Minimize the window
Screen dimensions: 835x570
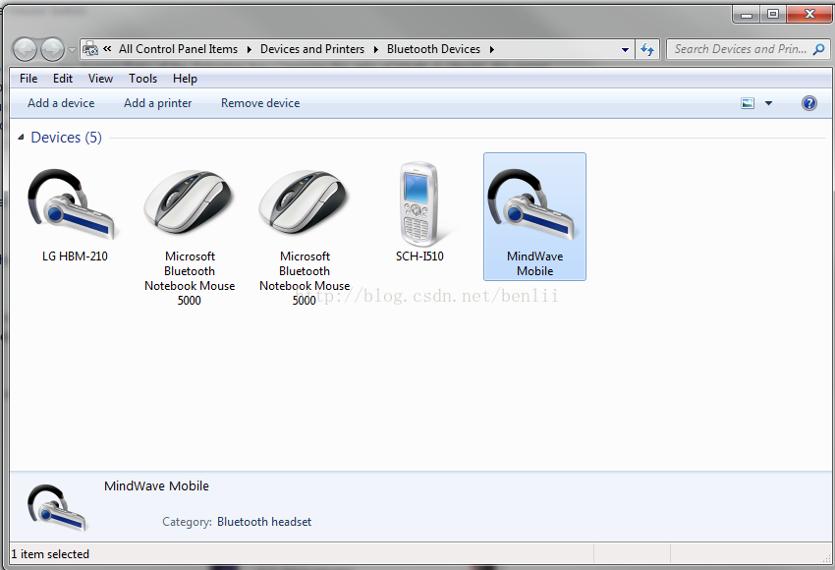747,15
